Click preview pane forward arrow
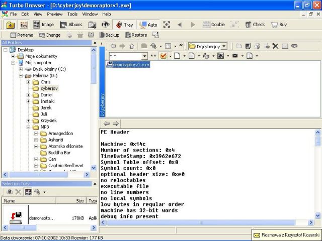 [116, 124]
